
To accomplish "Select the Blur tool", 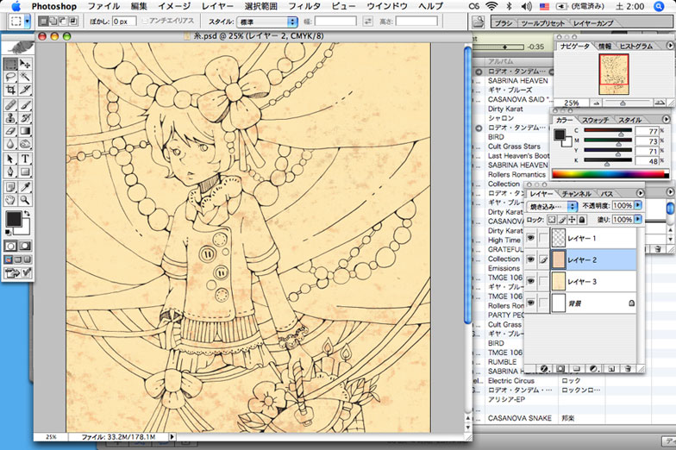I will (x=10, y=143).
